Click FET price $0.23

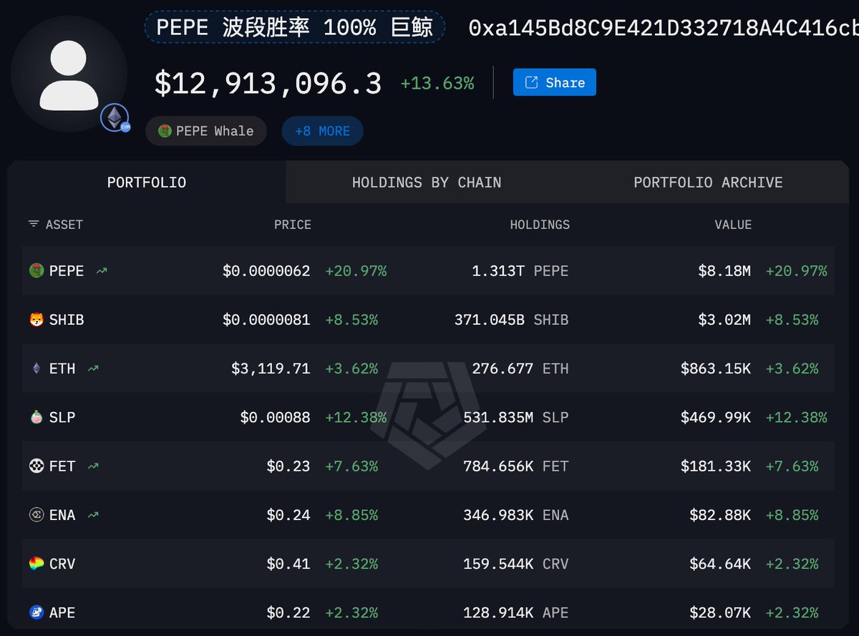(x=288, y=466)
